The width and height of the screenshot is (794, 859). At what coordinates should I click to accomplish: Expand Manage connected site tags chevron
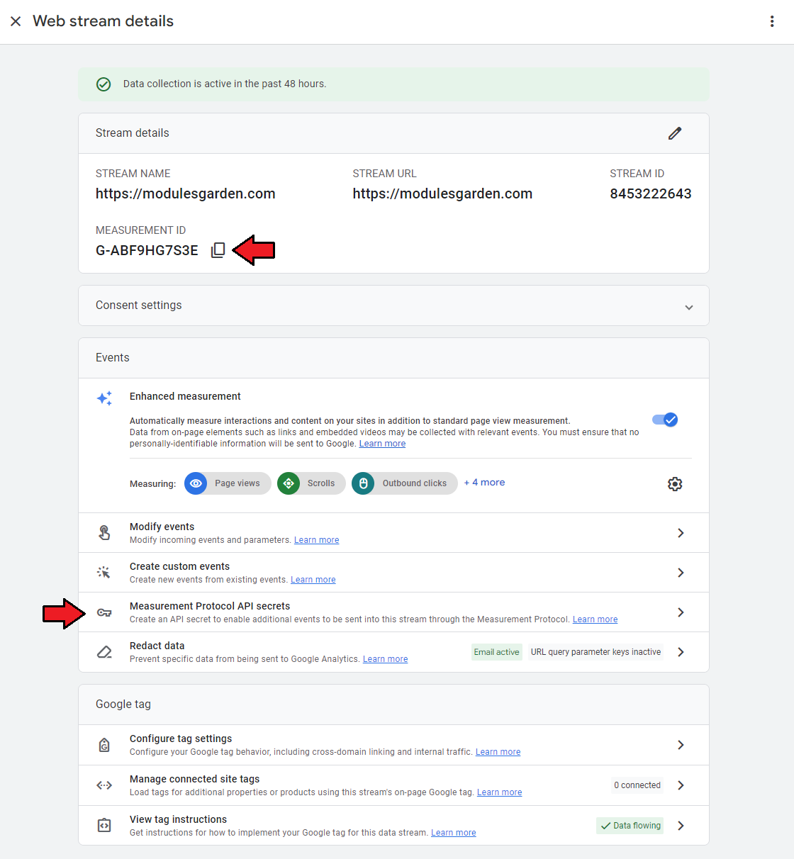(x=681, y=785)
